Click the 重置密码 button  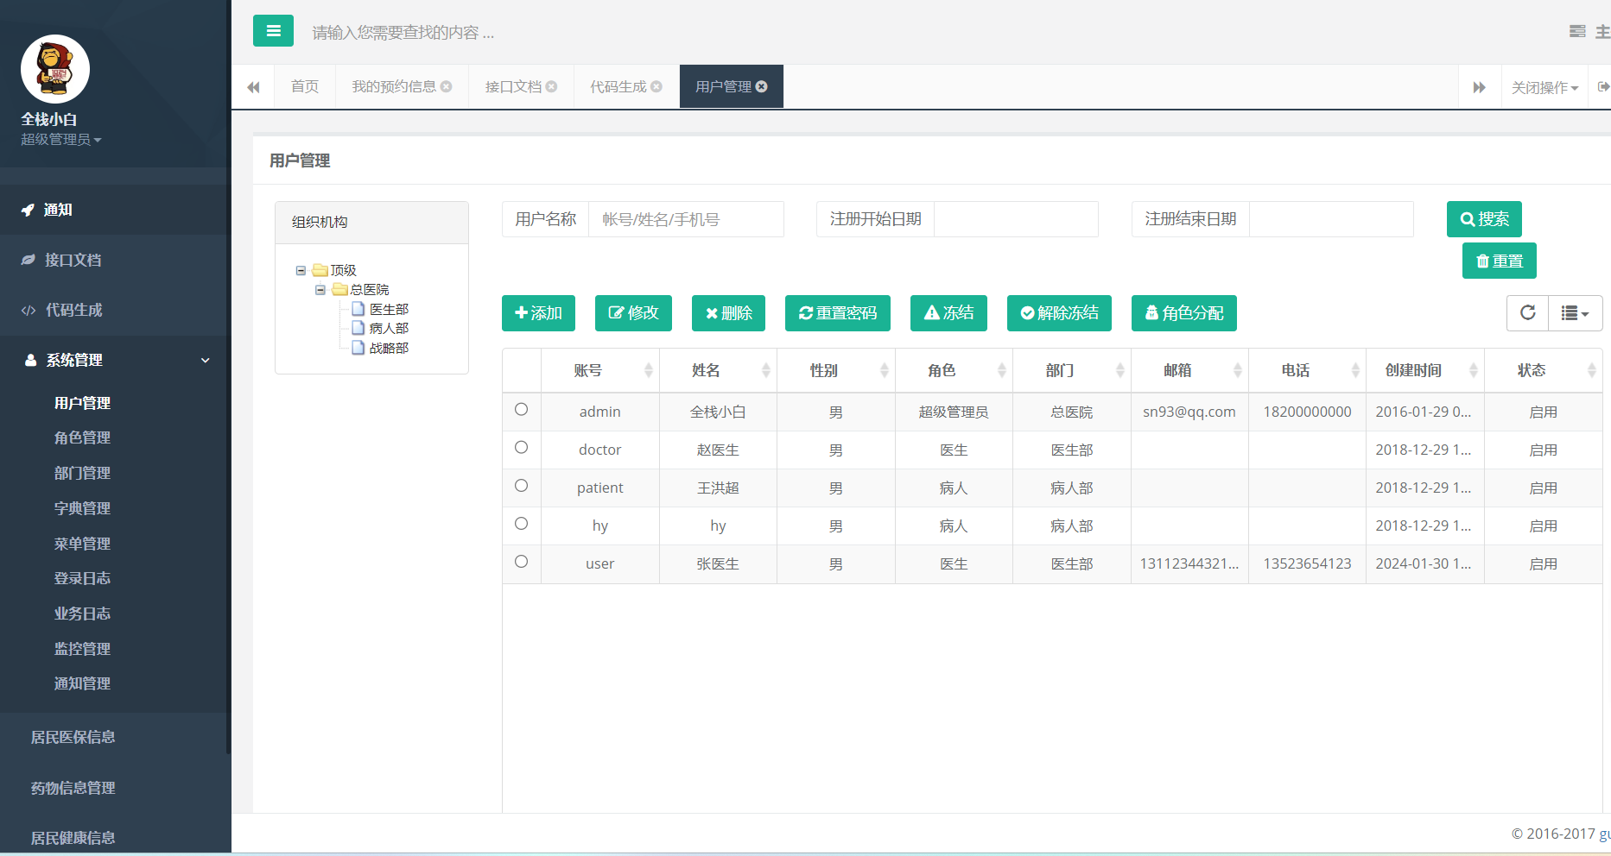(838, 313)
